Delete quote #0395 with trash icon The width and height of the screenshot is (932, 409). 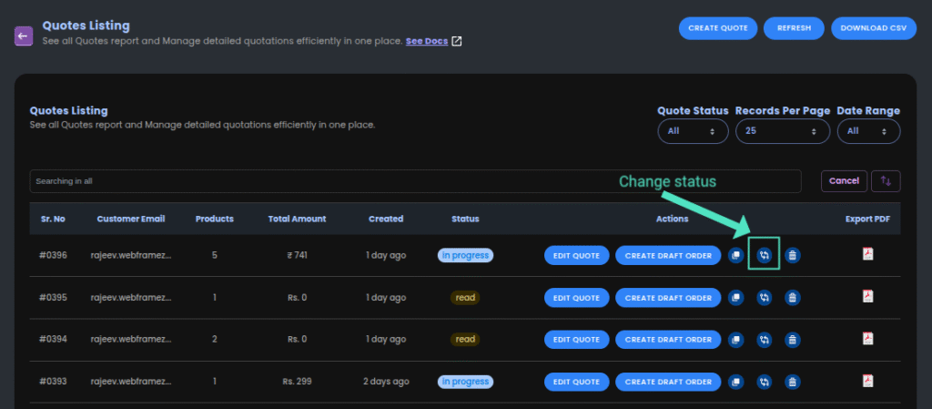coord(793,298)
